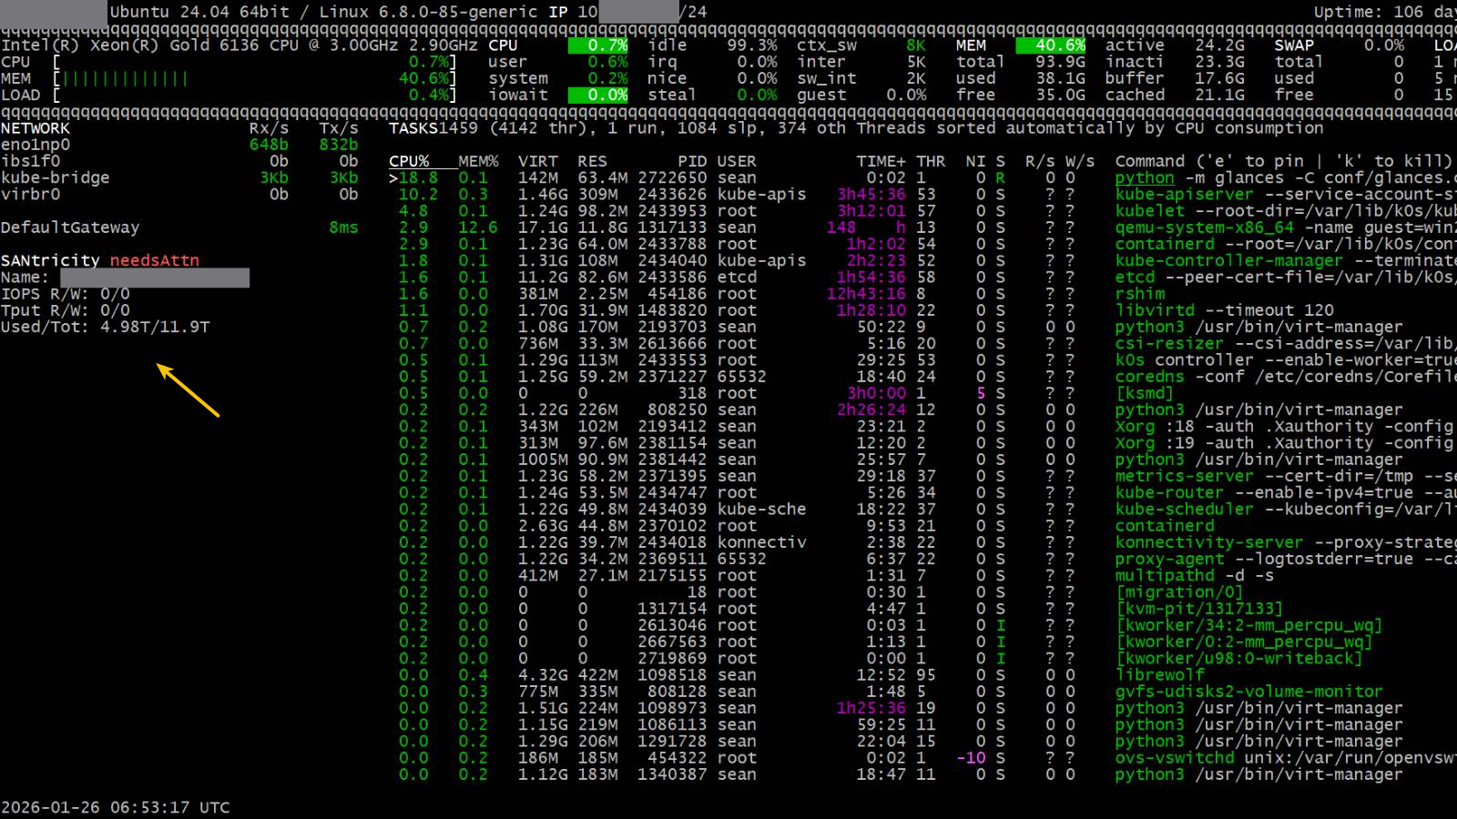Click the TASKS summary line
Screen dimensions: 1457x819
pyautogui.click(x=856, y=128)
